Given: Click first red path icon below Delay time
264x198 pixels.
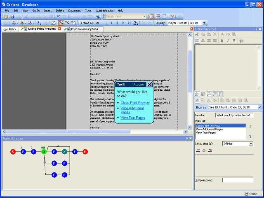Looking at the screenshot, I should coord(198,151).
